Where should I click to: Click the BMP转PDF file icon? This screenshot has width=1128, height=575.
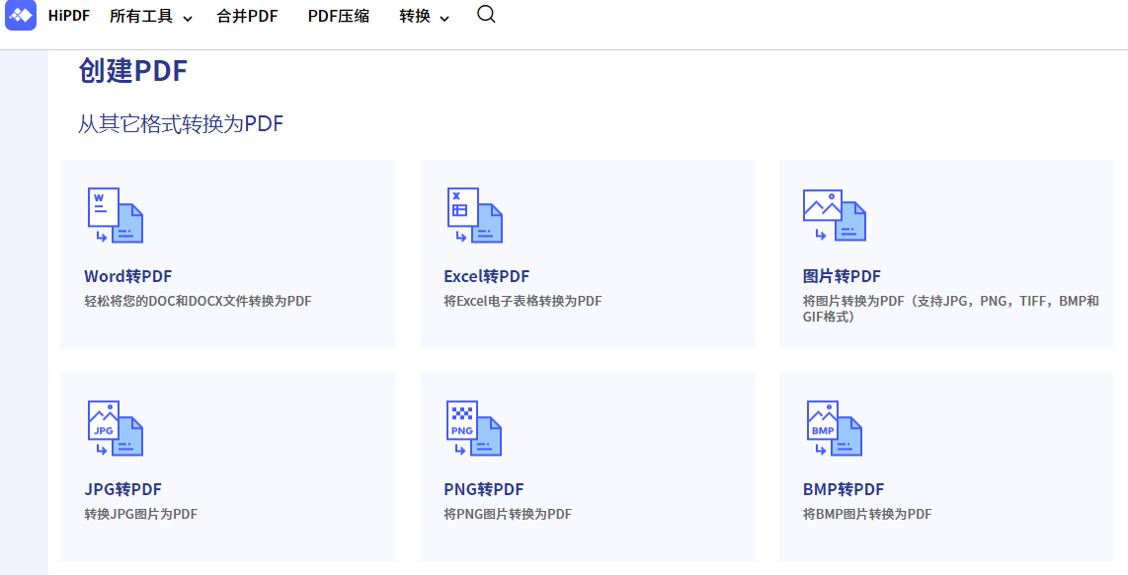834,428
